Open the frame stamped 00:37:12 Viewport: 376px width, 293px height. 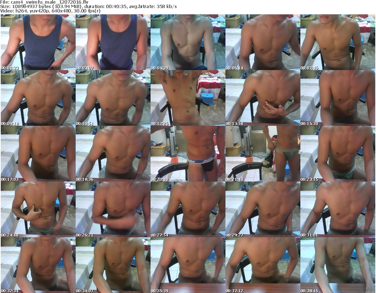tap(263, 265)
